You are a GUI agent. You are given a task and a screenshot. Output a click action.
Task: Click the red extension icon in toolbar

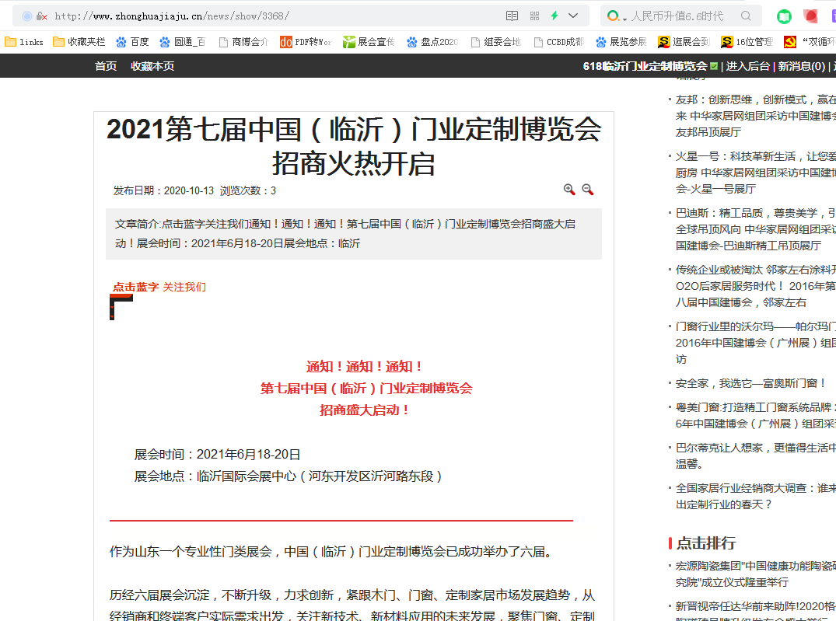point(811,16)
